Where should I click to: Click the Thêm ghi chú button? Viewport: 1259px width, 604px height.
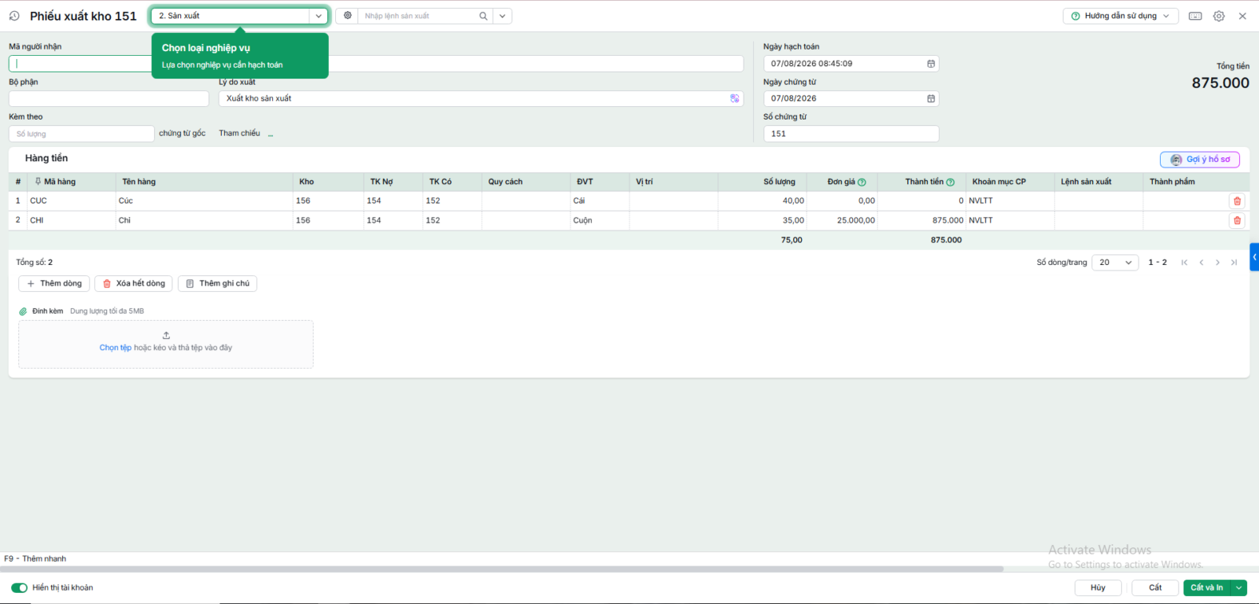point(217,284)
